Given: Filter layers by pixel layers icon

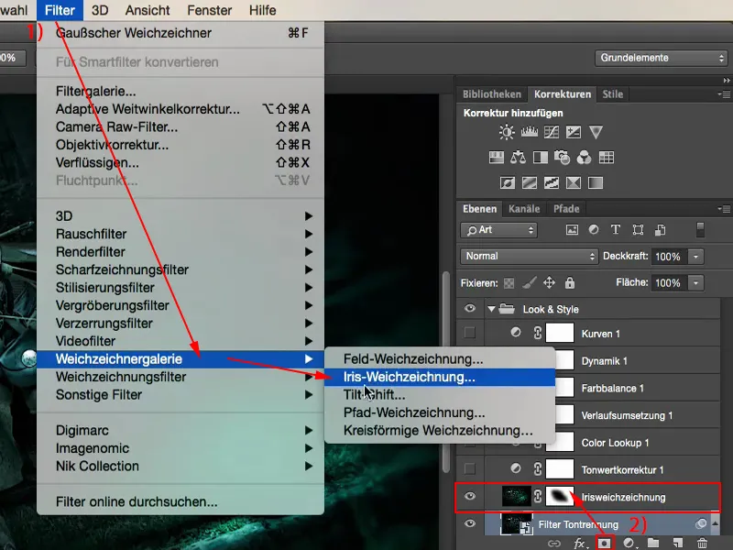Looking at the screenshot, I should [572, 230].
